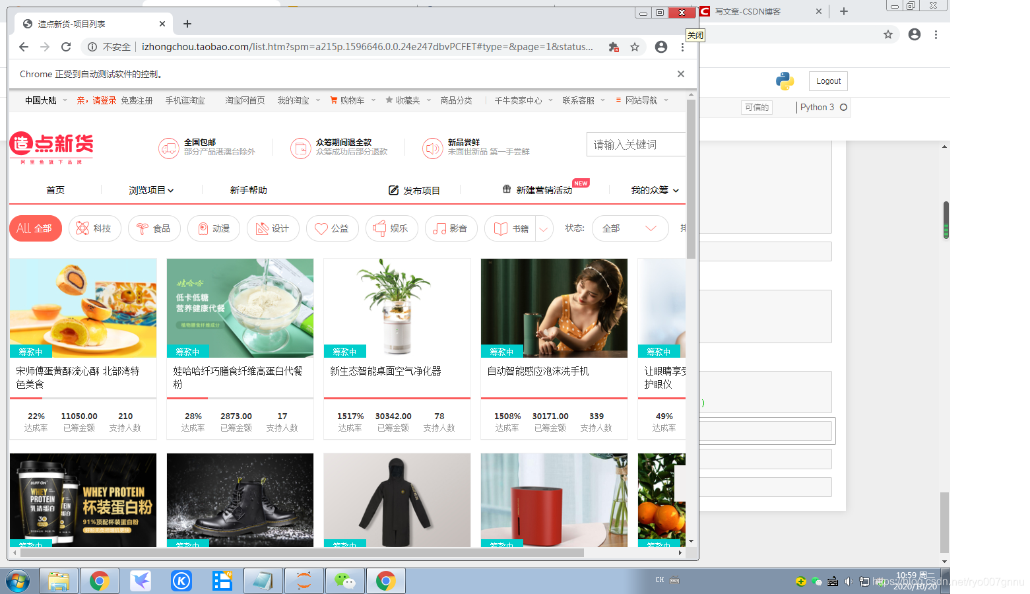
Task: Click the Taobao page horizontal scrollbar
Action: (302, 552)
